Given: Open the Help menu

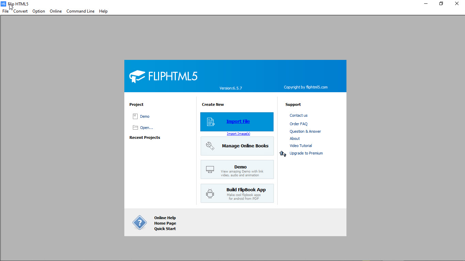Looking at the screenshot, I should (103, 11).
